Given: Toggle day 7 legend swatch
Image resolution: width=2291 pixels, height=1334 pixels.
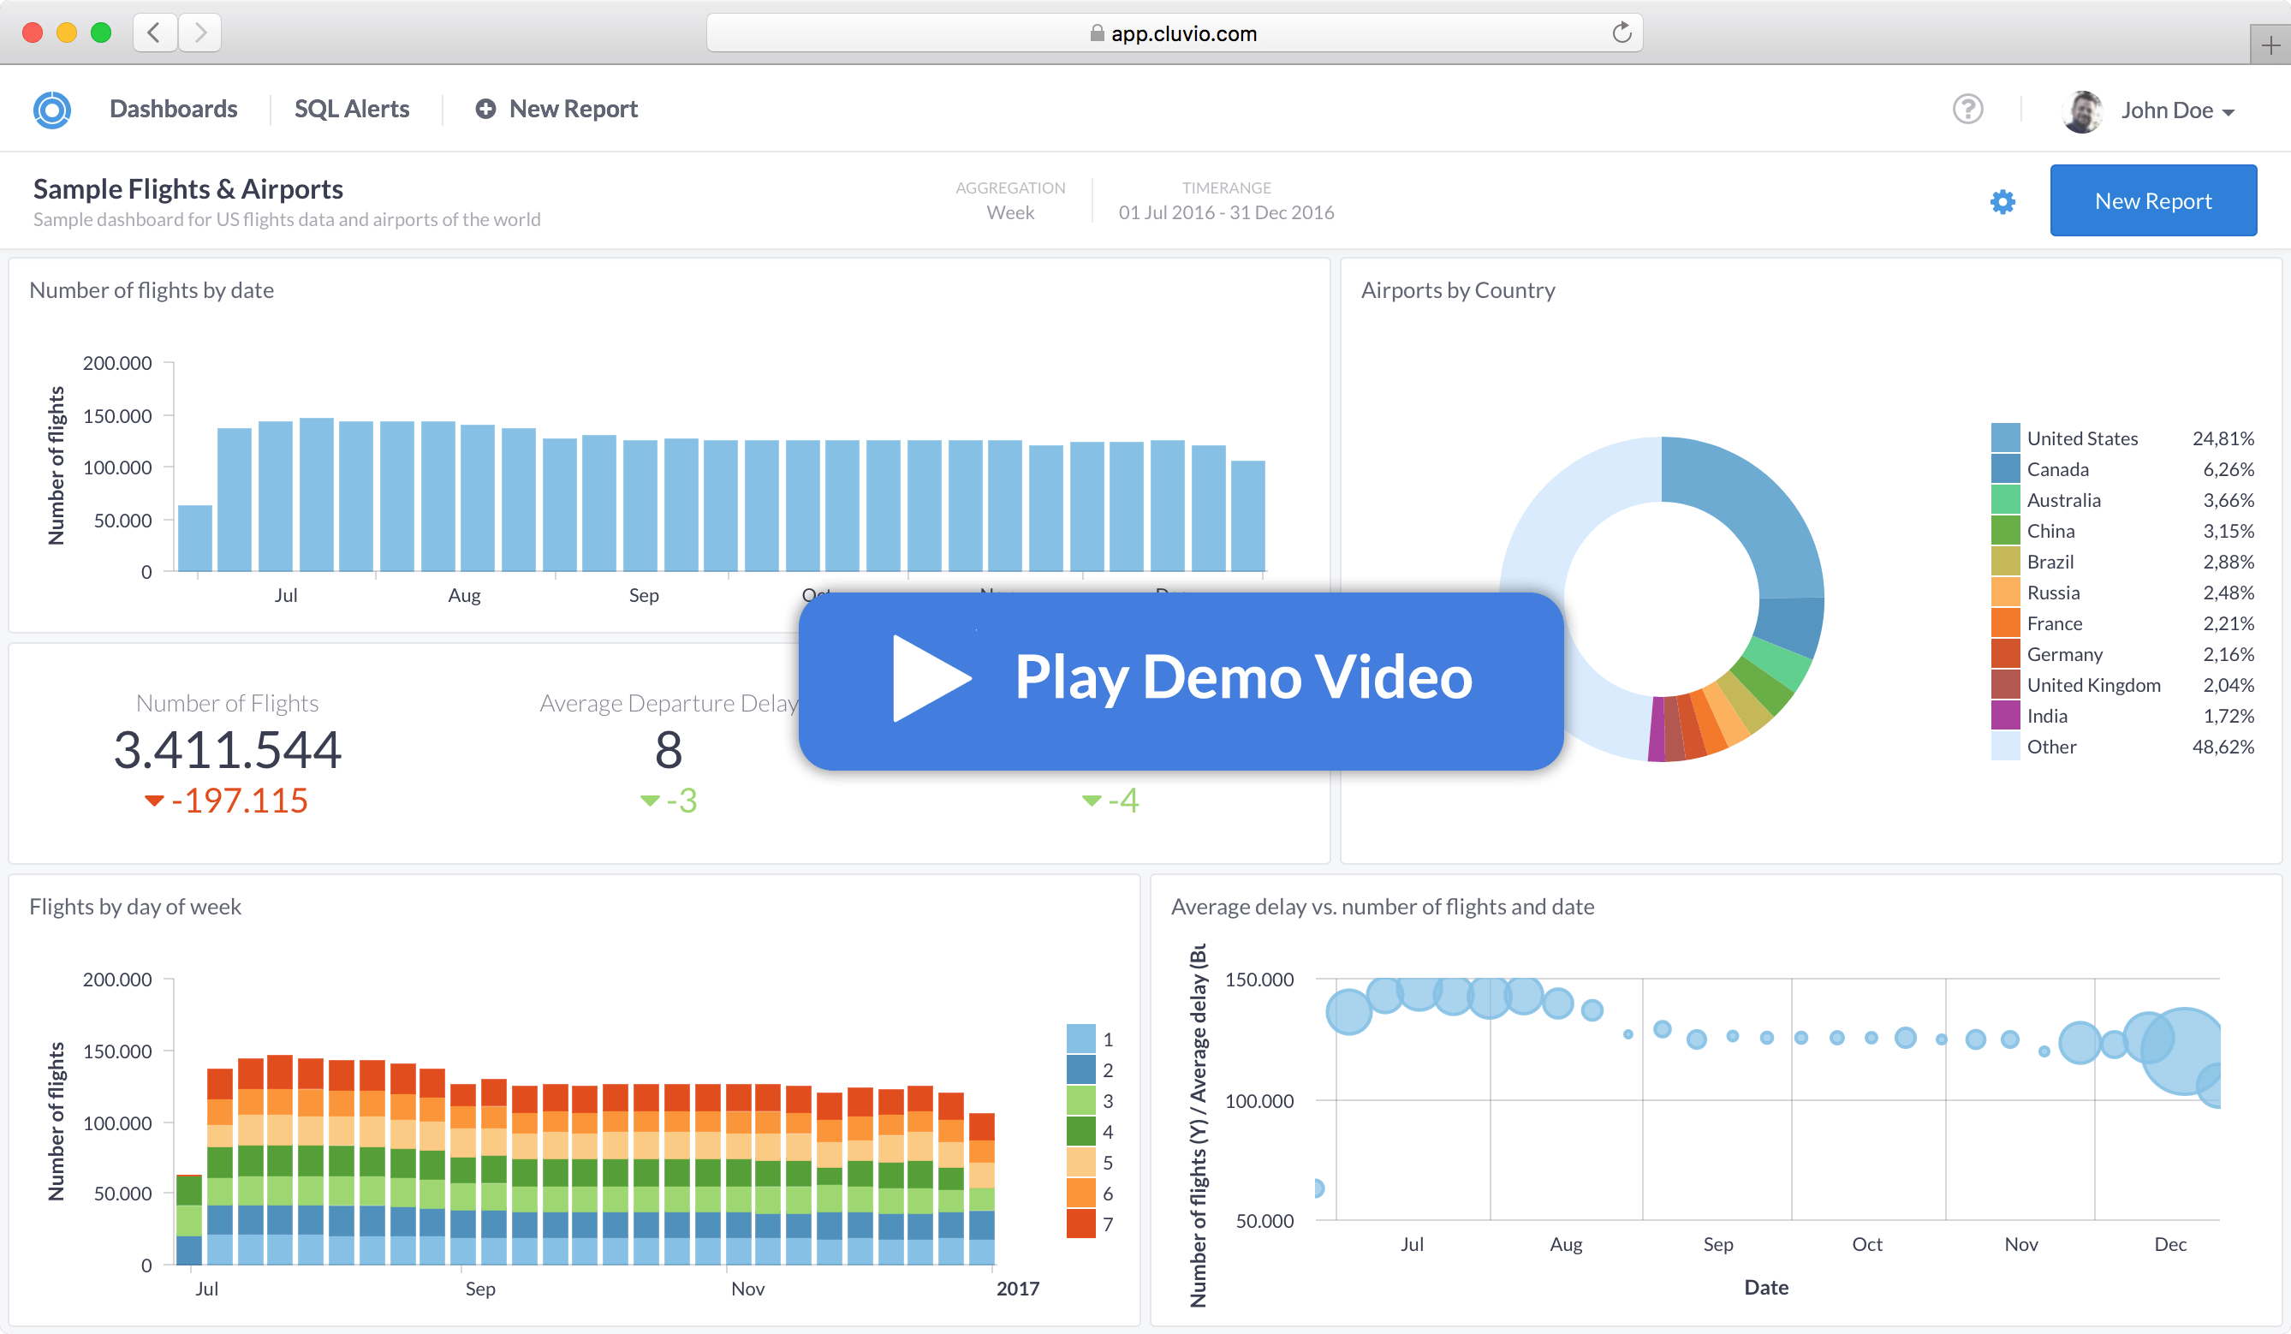Looking at the screenshot, I should tap(1080, 1223).
